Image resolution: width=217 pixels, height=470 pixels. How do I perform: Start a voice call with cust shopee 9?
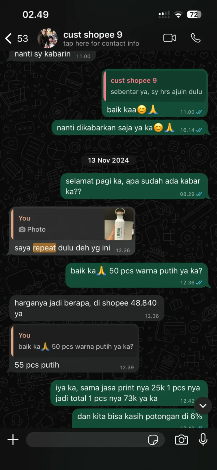click(196, 38)
